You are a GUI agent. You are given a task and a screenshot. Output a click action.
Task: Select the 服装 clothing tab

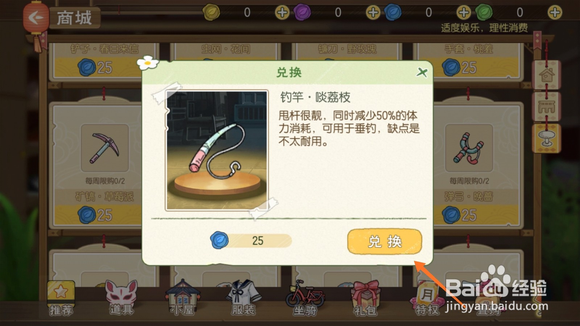[244, 298]
